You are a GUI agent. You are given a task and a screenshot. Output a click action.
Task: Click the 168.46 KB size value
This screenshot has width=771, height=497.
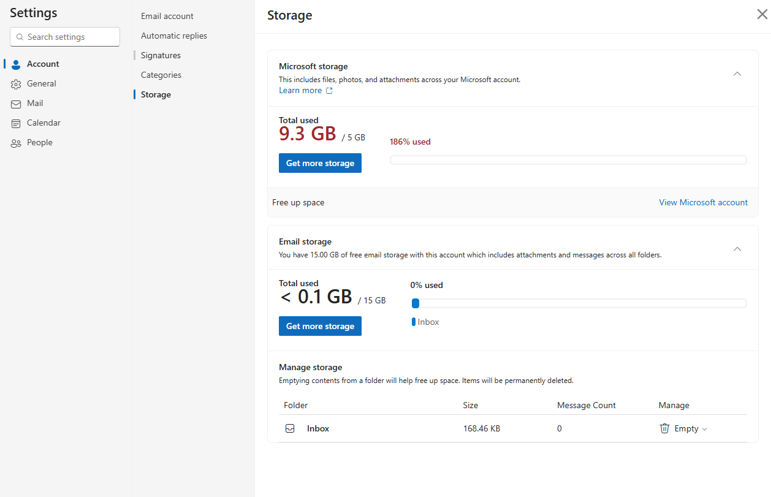[x=482, y=428]
